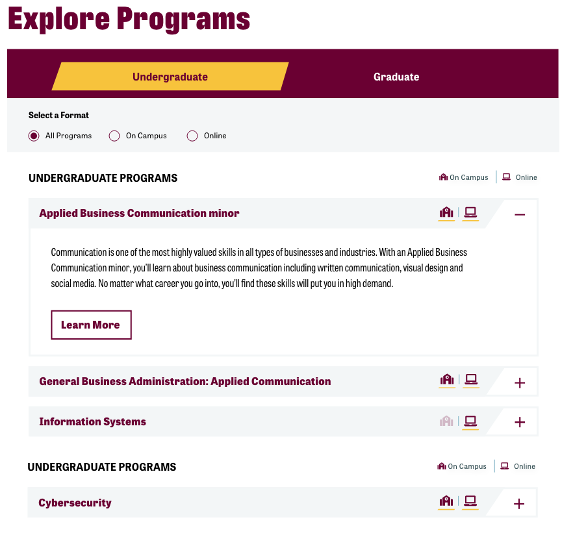The width and height of the screenshot is (573, 537).
Task: Click the Applied Business Communication minor title
Action: (139, 213)
